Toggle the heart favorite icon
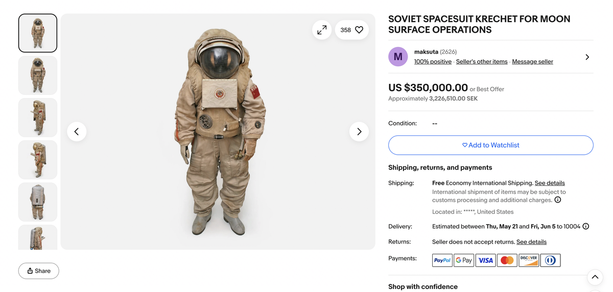The height and width of the screenshot is (292, 613). [x=359, y=30]
